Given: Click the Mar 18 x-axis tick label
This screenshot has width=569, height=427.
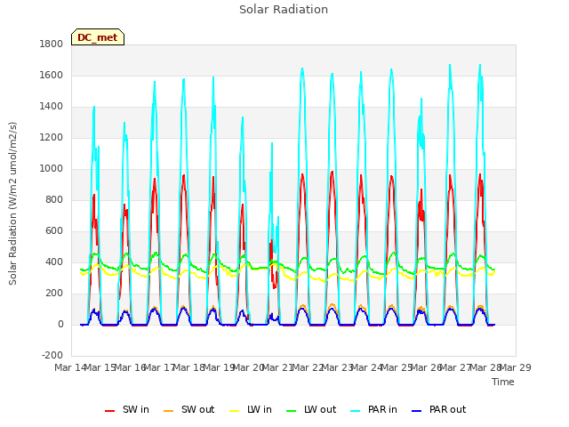Looking at the screenshot, I should (x=189, y=367).
